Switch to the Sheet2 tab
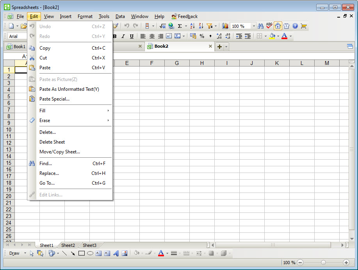The width and height of the screenshot is (358, 270). pos(68,245)
